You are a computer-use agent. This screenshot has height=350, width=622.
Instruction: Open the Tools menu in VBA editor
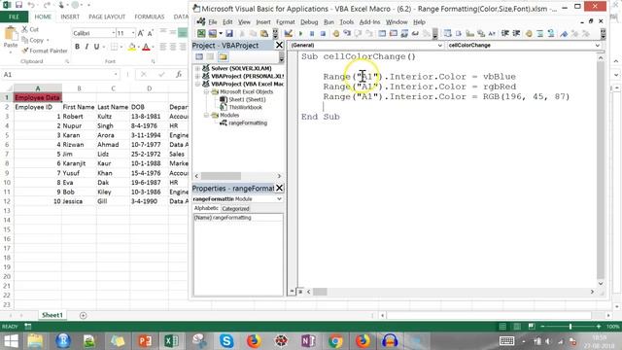pos(346,22)
